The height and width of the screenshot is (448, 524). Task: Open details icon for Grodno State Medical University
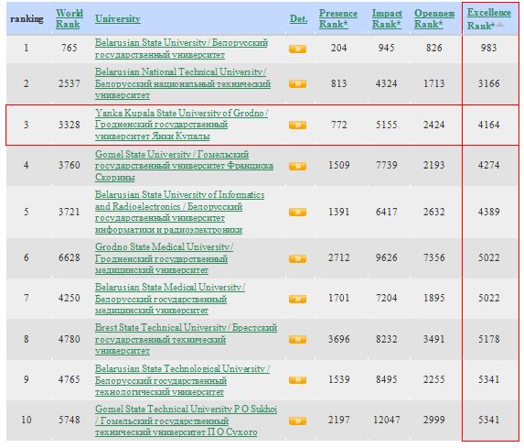297,258
